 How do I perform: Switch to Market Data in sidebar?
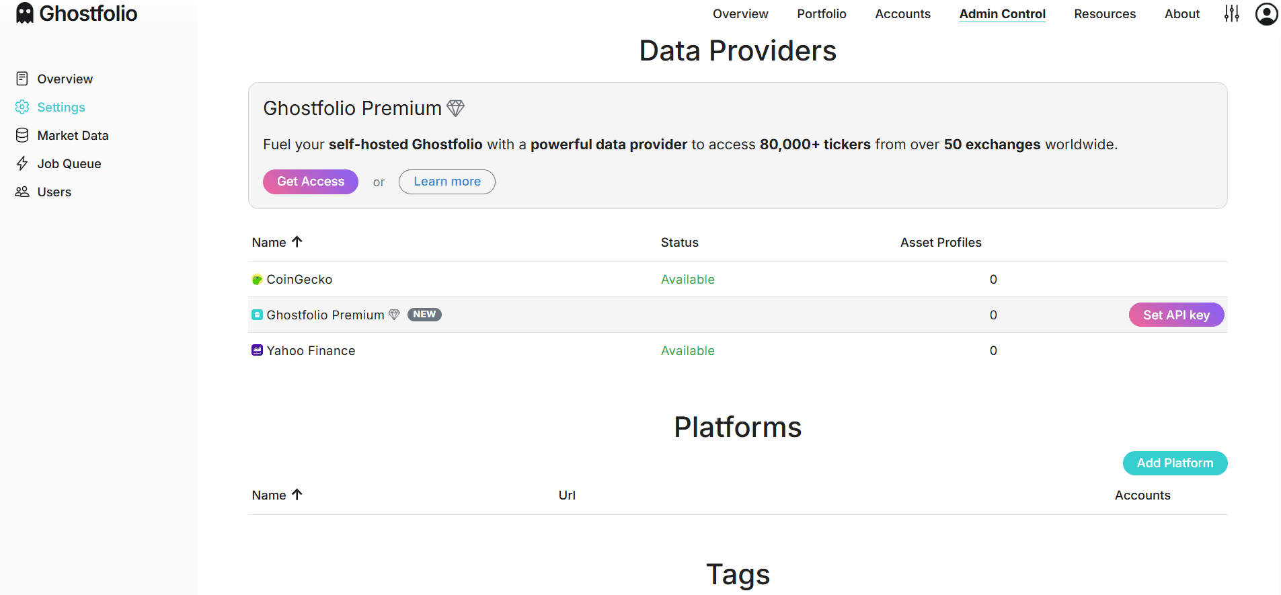pos(73,136)
